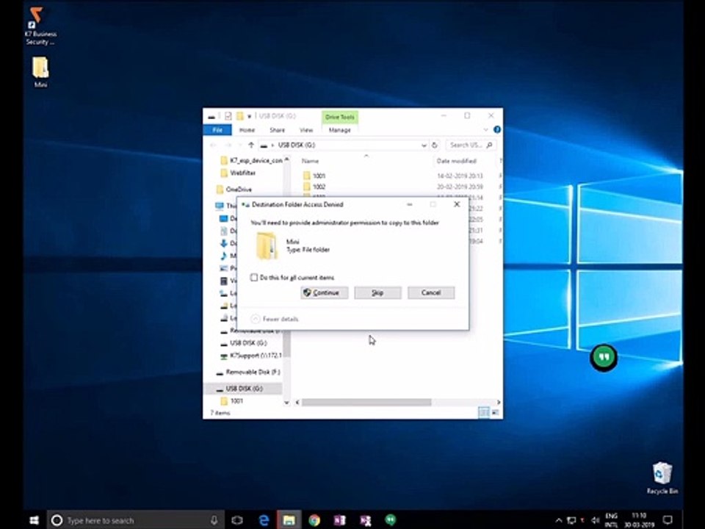This screenshot has width=705, height=529.
Task: Open the notification action center
Action: pyautogui.click(x=668, y=520)
